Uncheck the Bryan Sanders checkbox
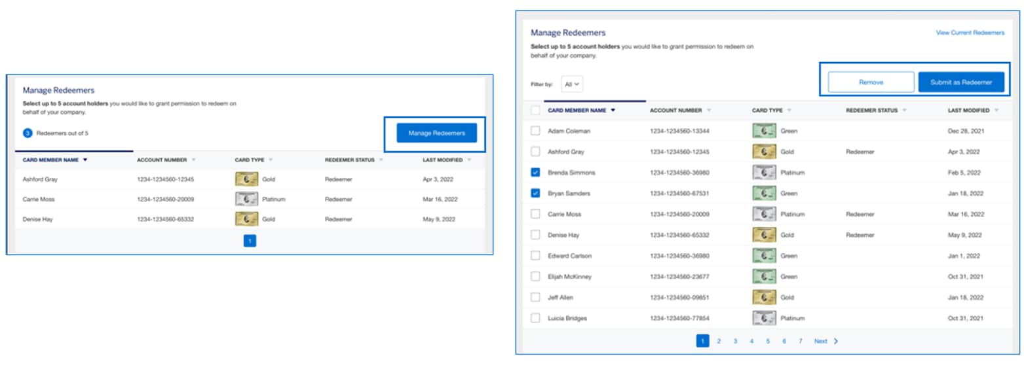Screen dimensions: 1024x367 535,194
